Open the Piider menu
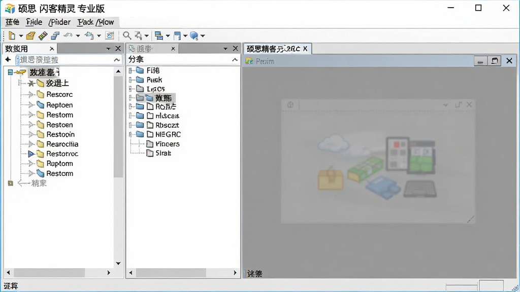This screenshot has width=520, height=292. (59, 22)
